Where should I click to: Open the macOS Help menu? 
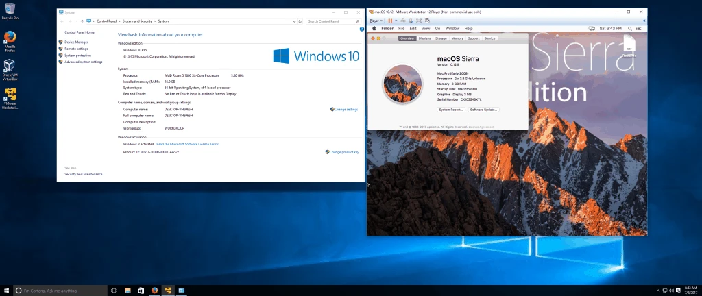468,29
